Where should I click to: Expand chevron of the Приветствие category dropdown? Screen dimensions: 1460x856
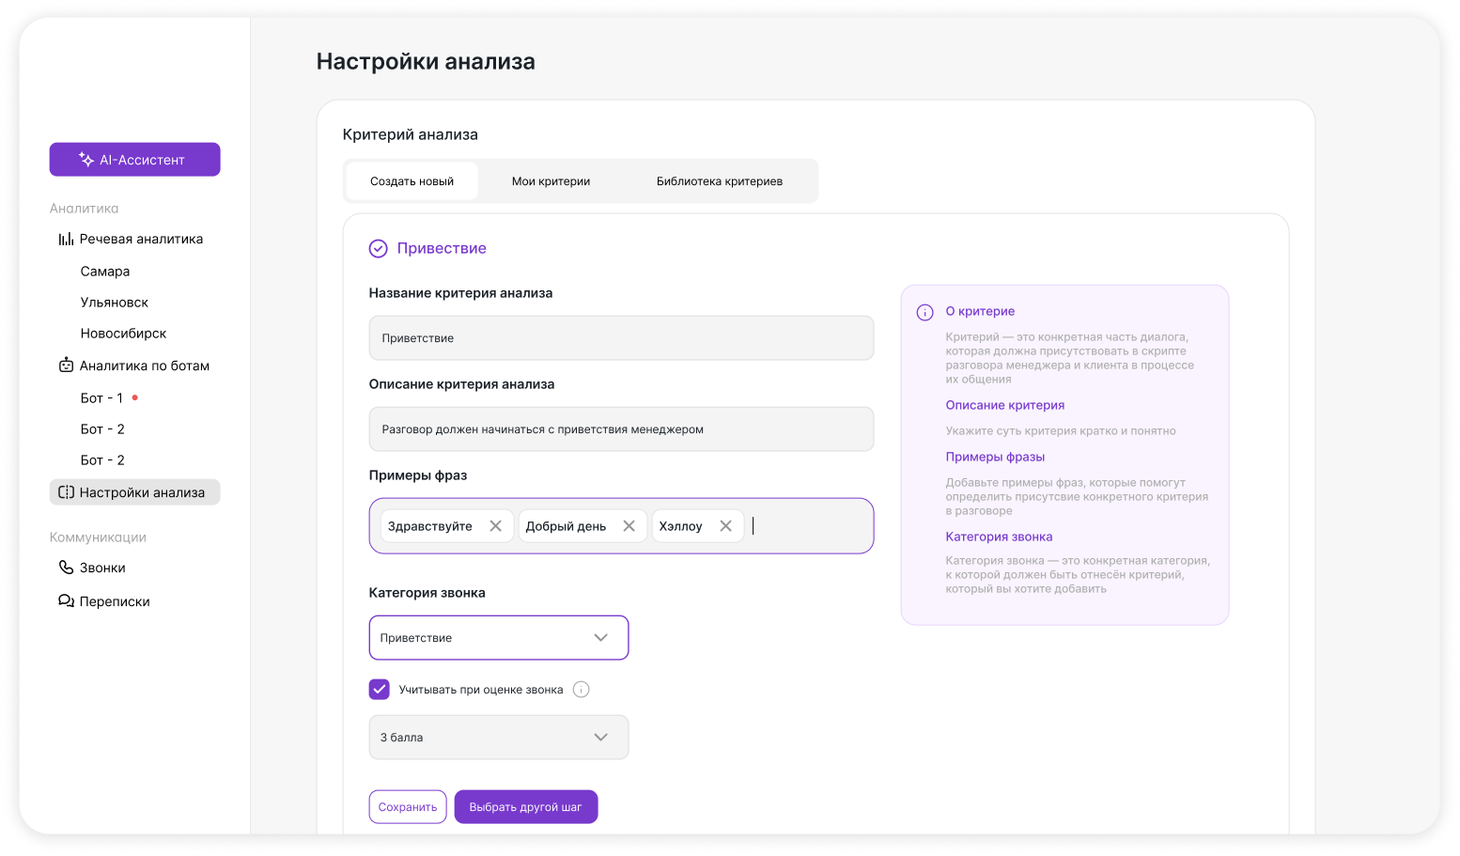pos(601,638)
